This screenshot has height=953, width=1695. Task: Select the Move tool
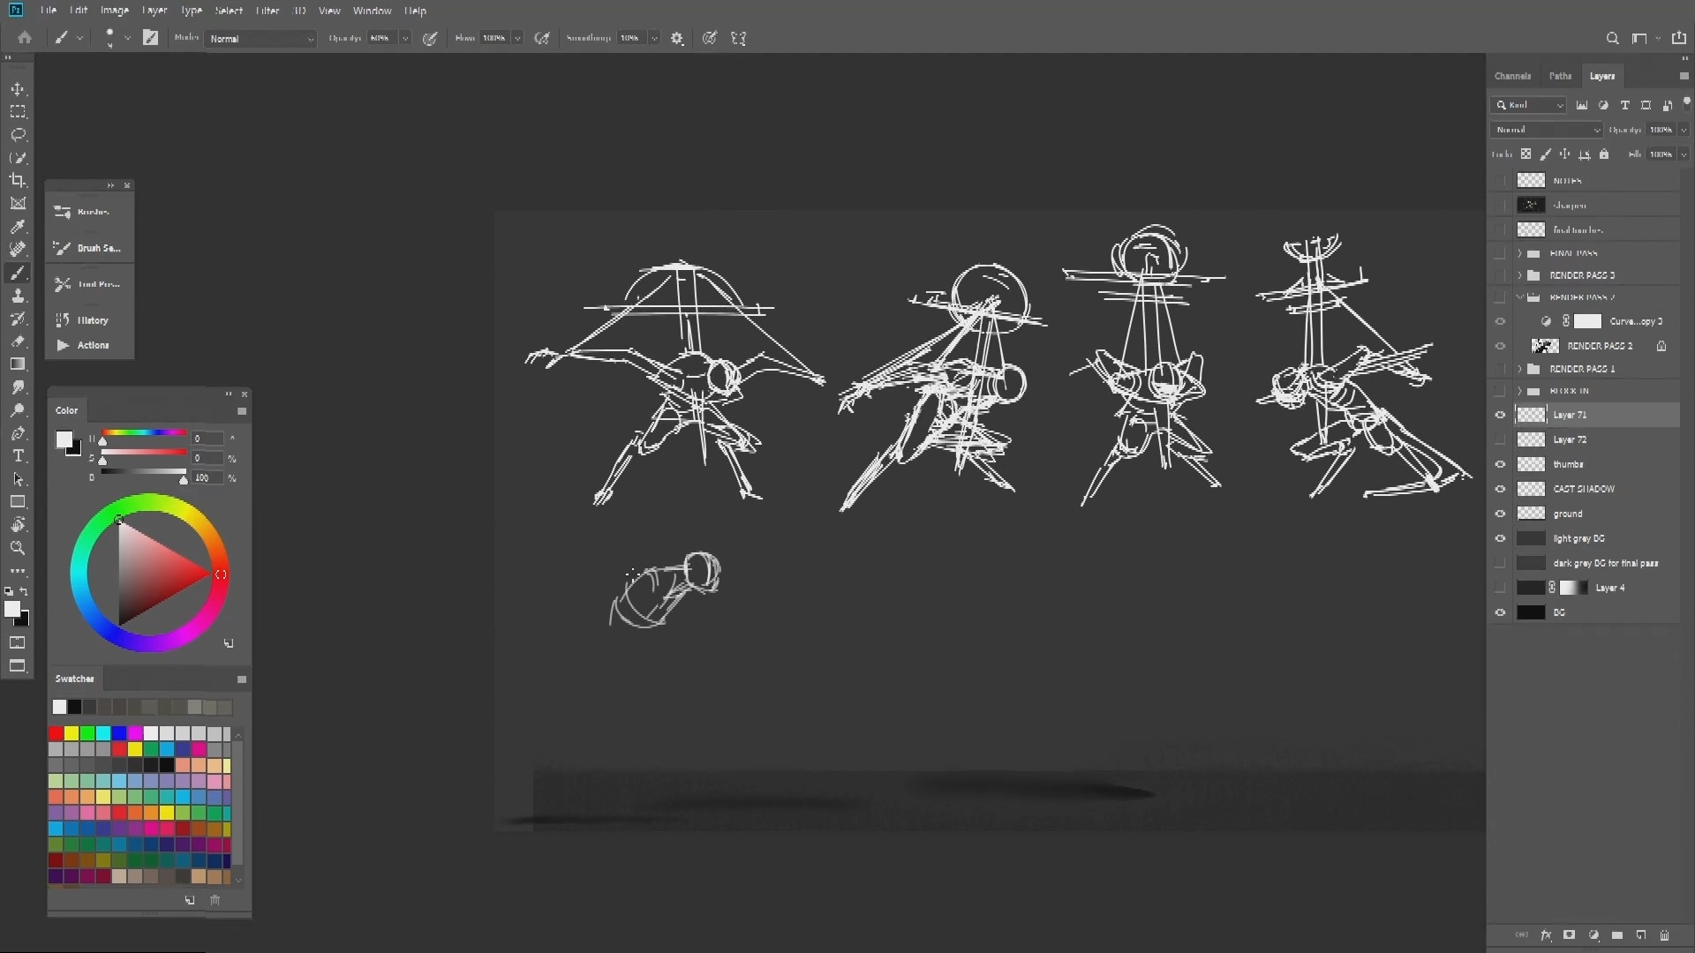click(18, 89)
